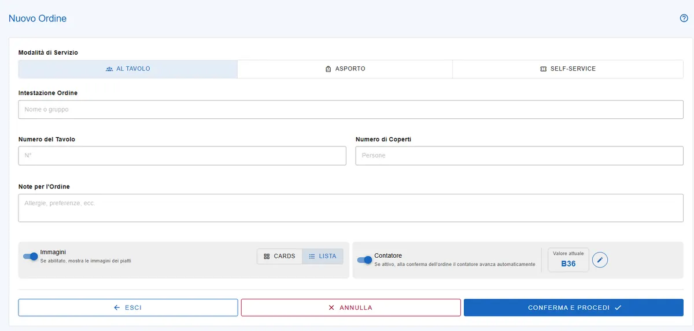Focus the Note per l'Ordine textarea
Viewport: 694px width, 331px height.
pyautogui.click(x=351, y=208)
